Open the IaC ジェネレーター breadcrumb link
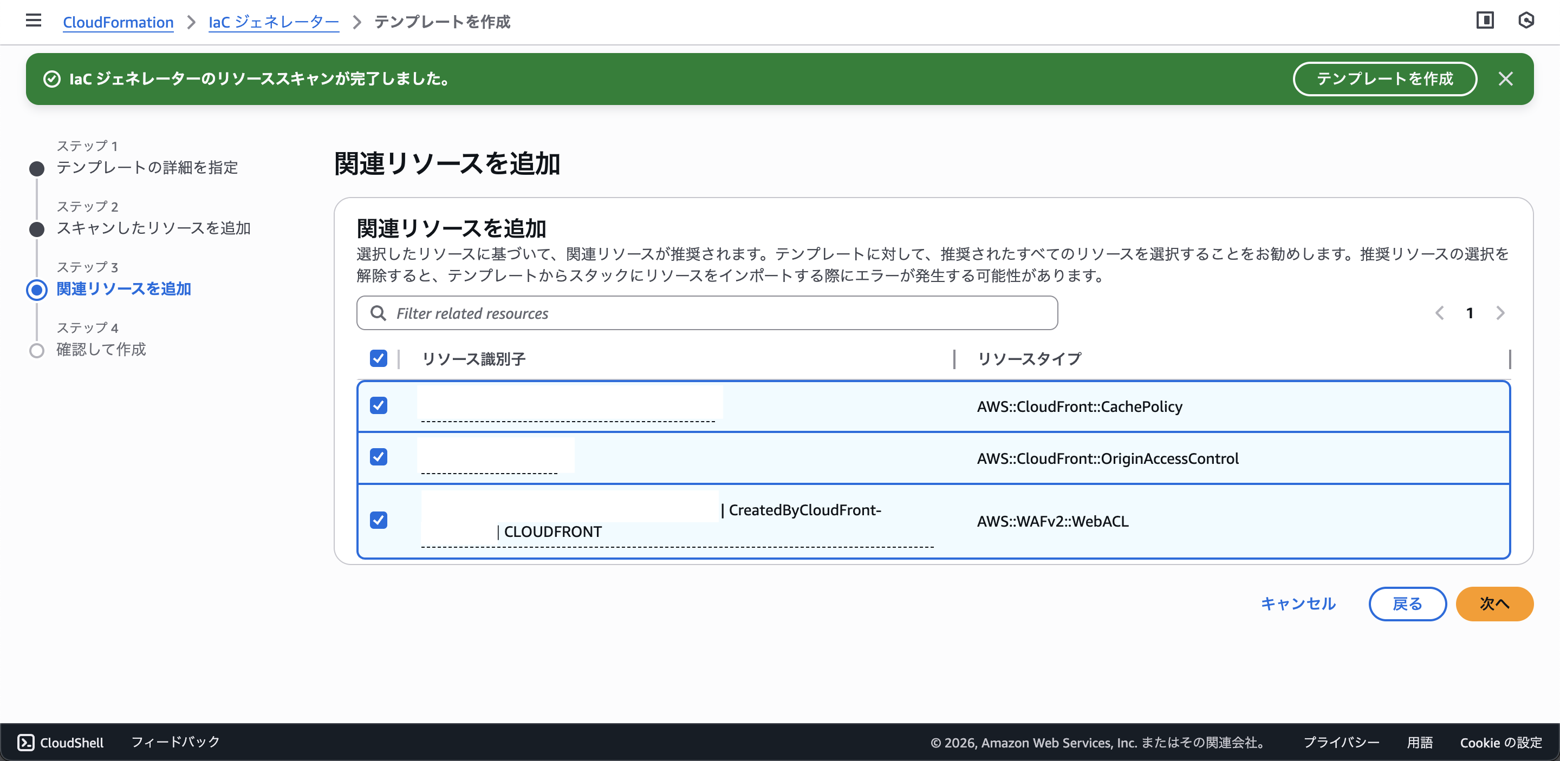Screen dimensions: 1560x761 273,22
